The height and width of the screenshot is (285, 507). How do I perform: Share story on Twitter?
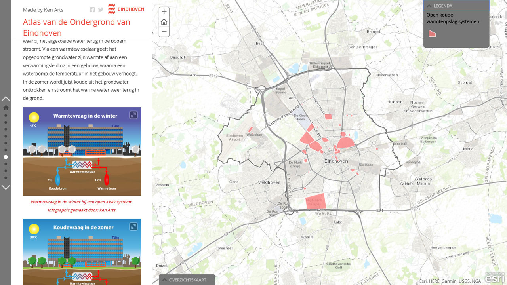(101, 10)
